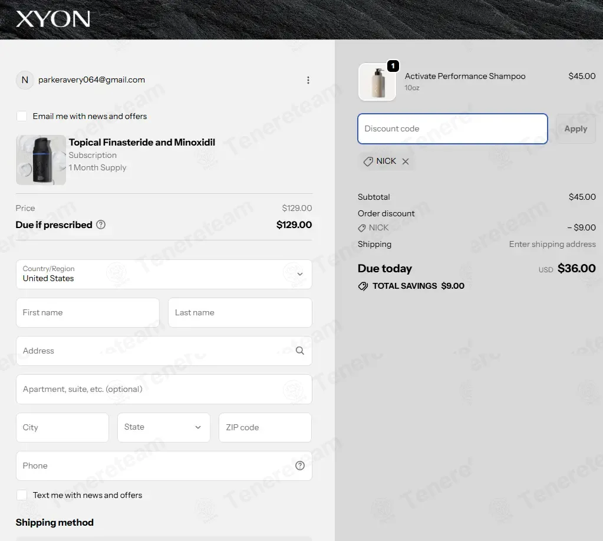603x541 pixels.
Task: Click the tag icon beside Order discount NICK
Action: pyautogui.click(x=362, y=228)
